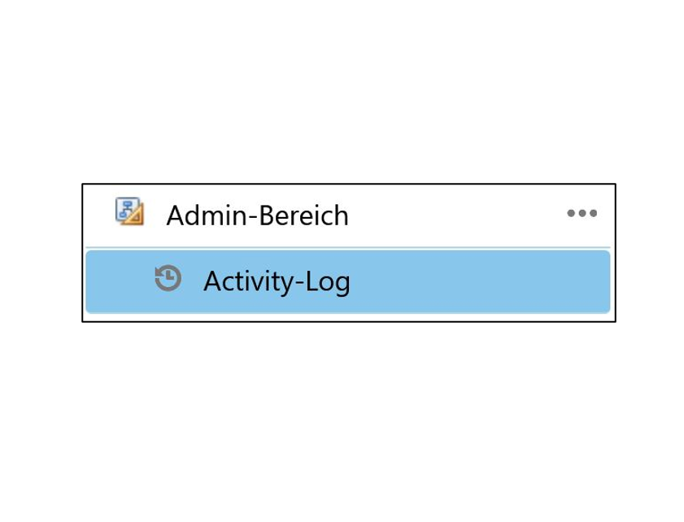
Task: Collapse the Admin-Bereich parent item
Action: (347, 215)
